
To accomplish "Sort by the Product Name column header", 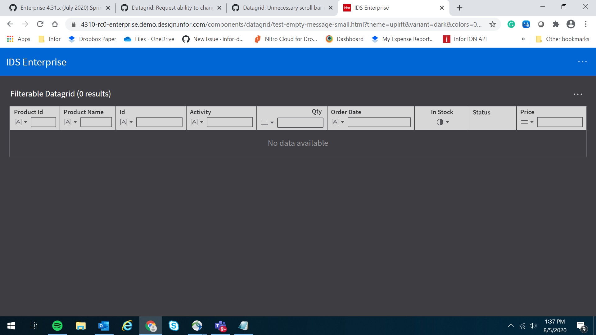I will pos(84,112).
